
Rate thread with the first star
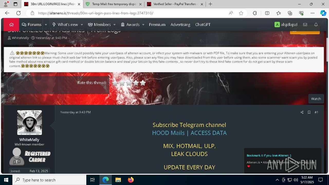click(x=115, y=83)
